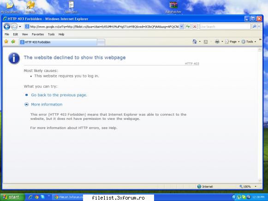Collapse the More information section arrow

pos(26,104)
